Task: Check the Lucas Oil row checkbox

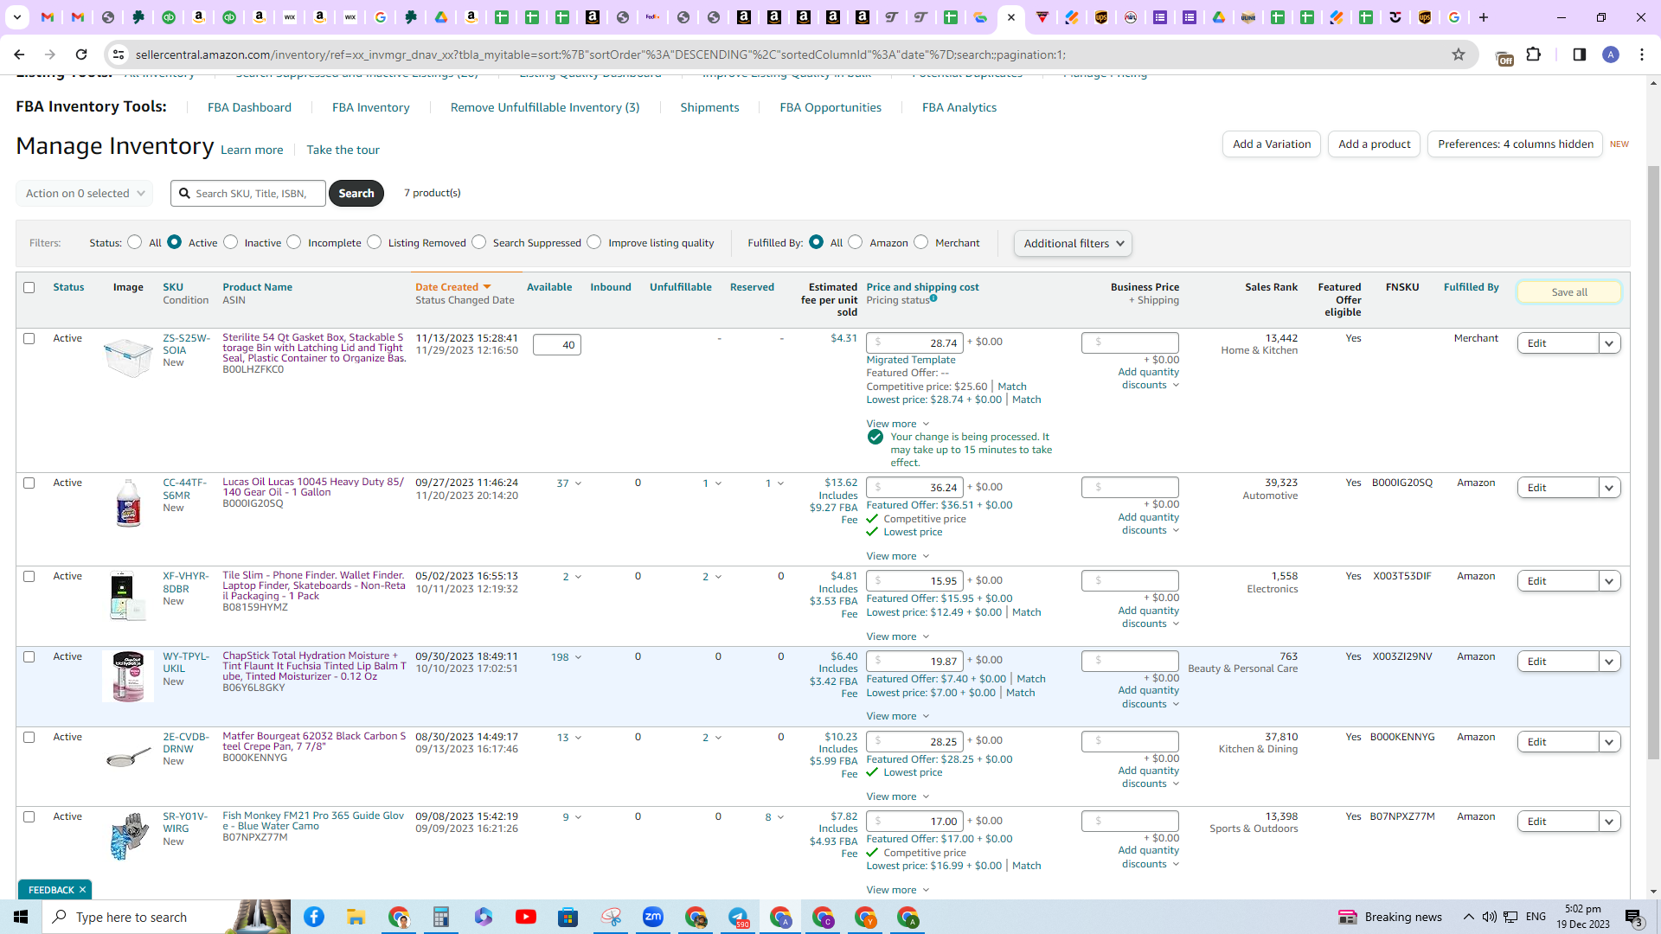Action: click(29, 483)
